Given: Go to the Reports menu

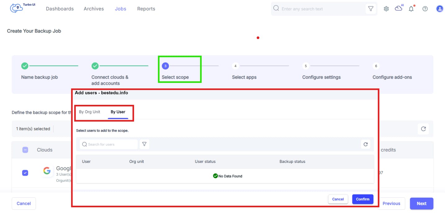Looking at the screenshot, I should tap(146, 9).
